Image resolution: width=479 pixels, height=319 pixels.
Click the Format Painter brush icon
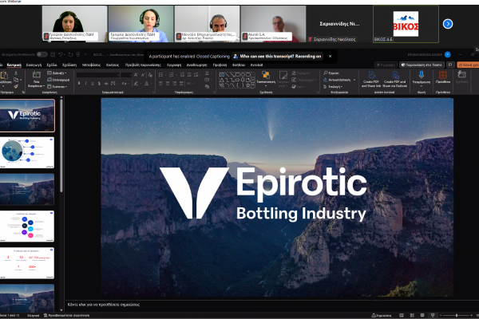click(16, 87)
